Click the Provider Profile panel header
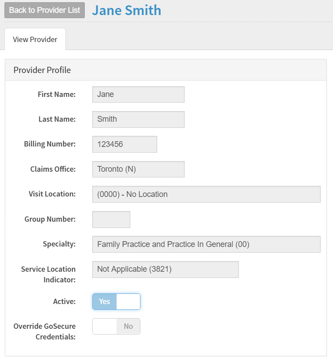Image resolution: width=333 pixels, height=362 pixels. pos(42,70)
